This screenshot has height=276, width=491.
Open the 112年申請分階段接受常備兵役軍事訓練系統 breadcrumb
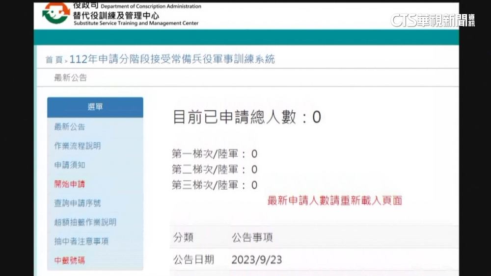coord(172,59)
